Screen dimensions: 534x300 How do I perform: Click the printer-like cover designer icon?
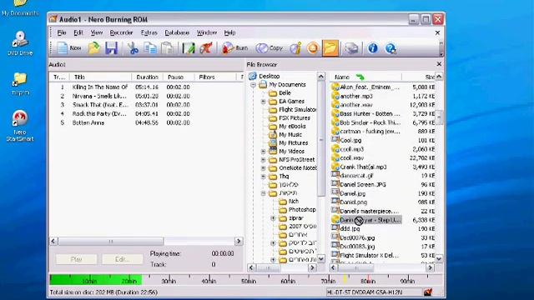click(x=351, y=48)
